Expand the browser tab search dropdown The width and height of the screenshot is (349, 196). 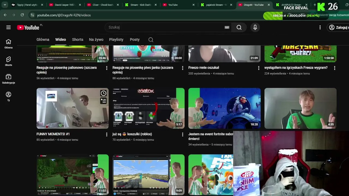click(x=5, y=5)
